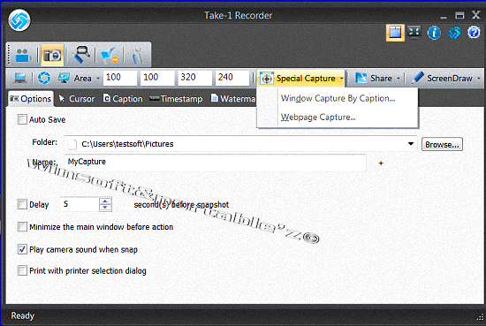This screenshot has width=486, height=326.
Task: Click the Name field containing MyCapture
Action: click(215, 162)
